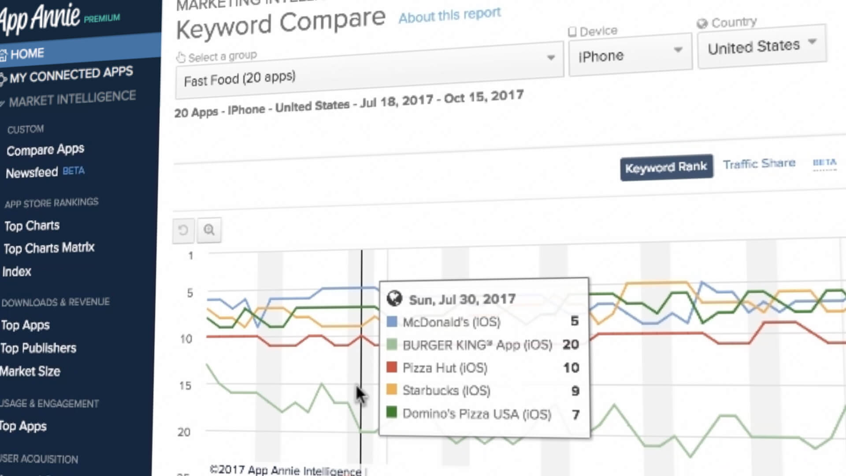Click the Market Size sidebar icon
This screenshot has height=476, width=846.
point(30,372)
